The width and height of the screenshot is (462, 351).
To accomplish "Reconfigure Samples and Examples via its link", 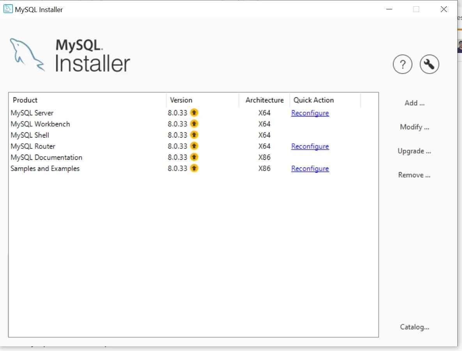I will (x=310, y=168).
